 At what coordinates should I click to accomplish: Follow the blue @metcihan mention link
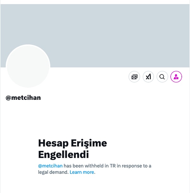point(50,166)
